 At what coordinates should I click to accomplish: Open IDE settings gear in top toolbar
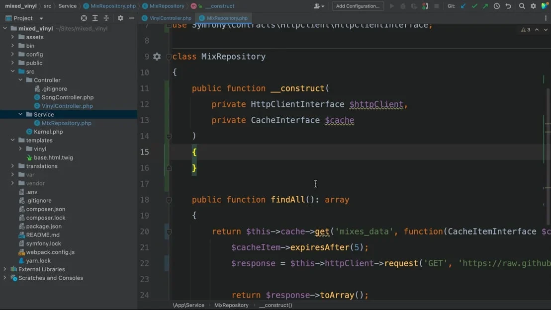534,6
